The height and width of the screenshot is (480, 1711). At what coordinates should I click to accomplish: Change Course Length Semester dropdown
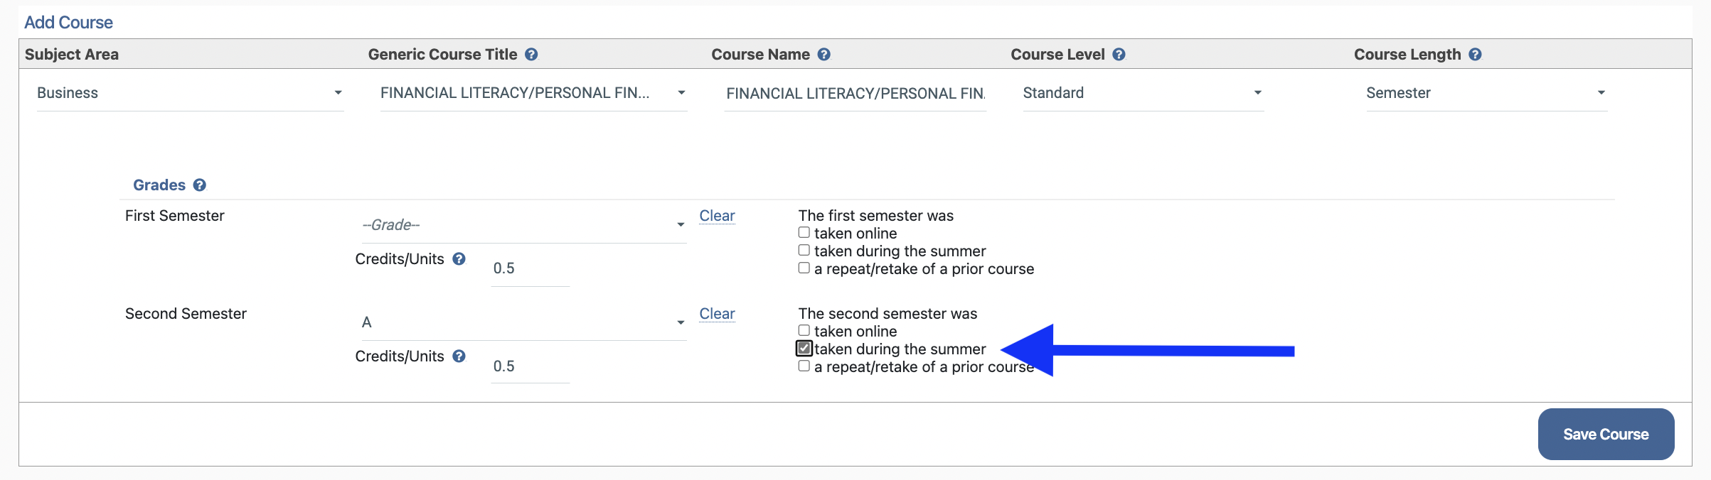[x=1486, y=93]
